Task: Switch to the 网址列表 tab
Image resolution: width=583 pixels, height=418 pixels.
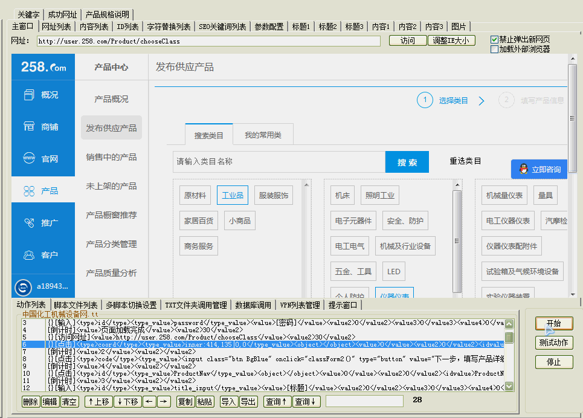Action: pyautogui.click(x=56, y=27)
